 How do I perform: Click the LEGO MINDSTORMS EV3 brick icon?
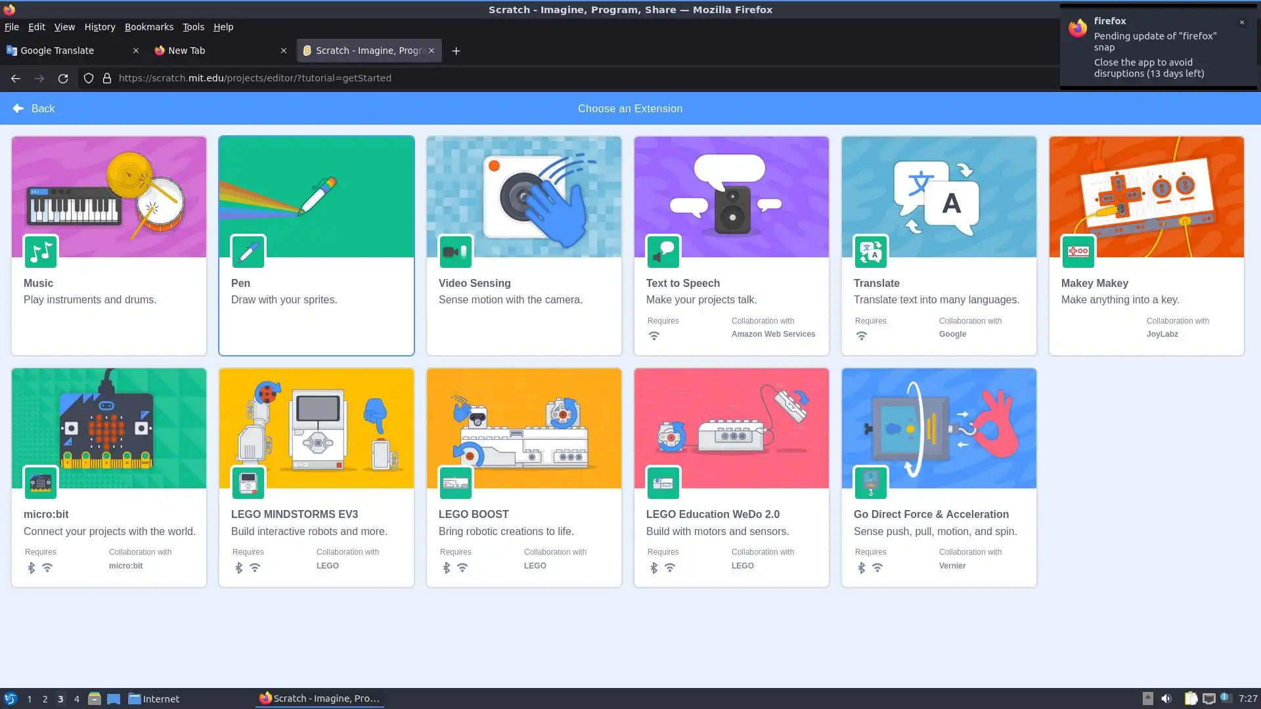pyautogui.click(x=248, y=483)
